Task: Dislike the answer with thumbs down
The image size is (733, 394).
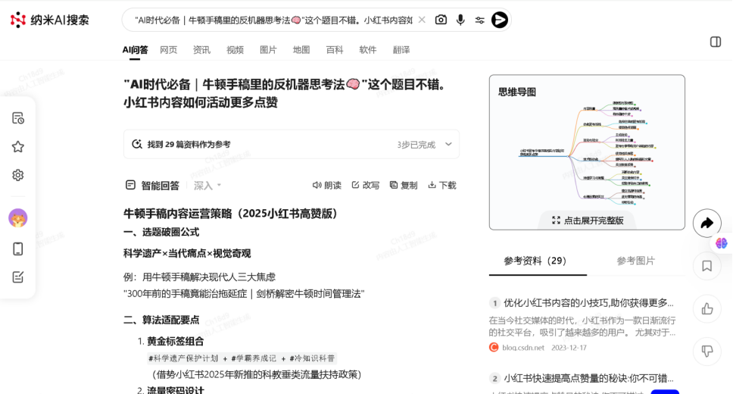Action: point(706,351)
